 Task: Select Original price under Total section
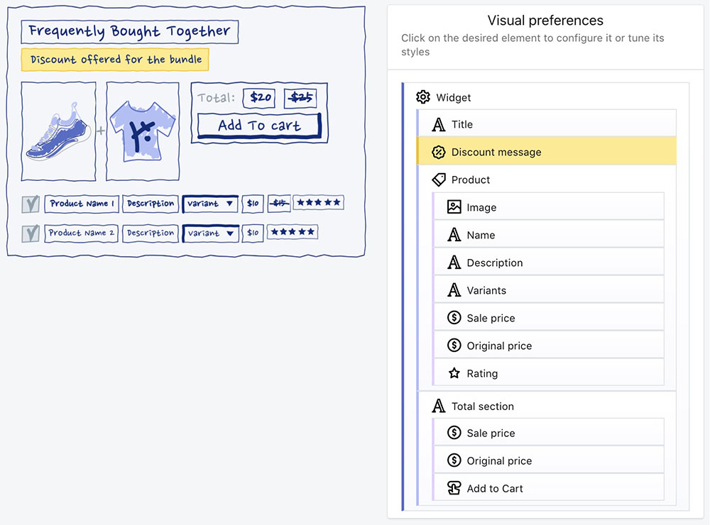pos(549,460)
